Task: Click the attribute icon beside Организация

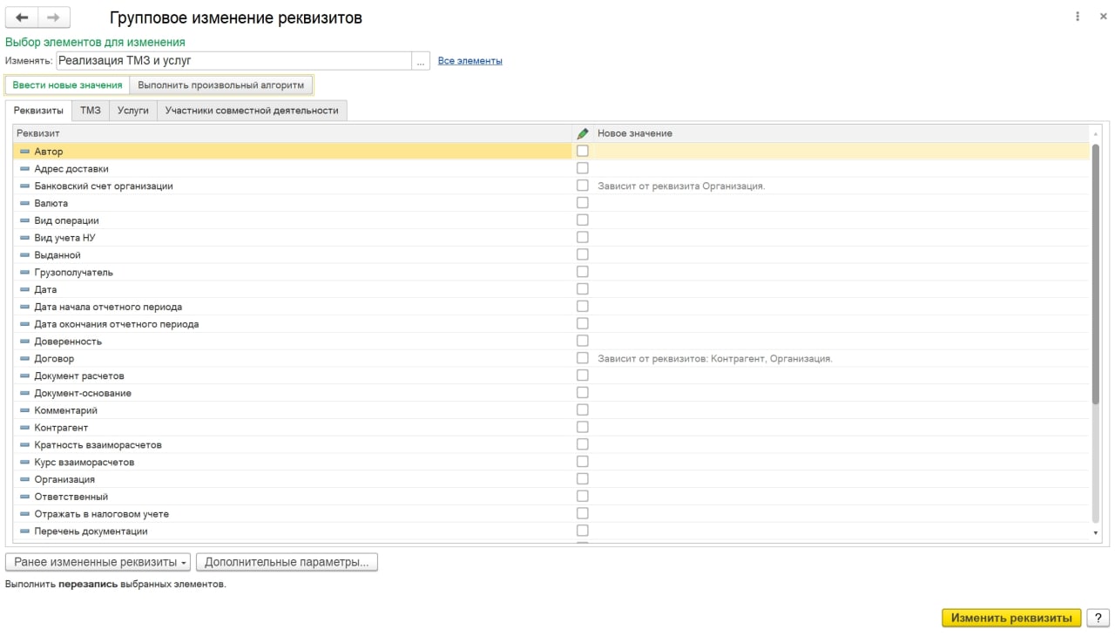Action: [x=25, y=479]
